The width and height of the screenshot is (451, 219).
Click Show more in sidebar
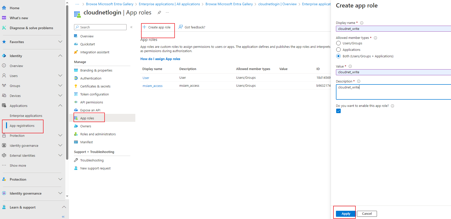pyautogui.click(x=18, y=165)
